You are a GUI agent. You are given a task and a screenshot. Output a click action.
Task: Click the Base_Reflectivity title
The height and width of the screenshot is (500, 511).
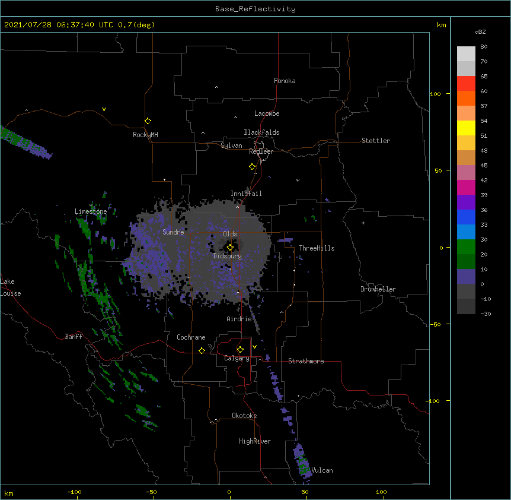(255, 9)
